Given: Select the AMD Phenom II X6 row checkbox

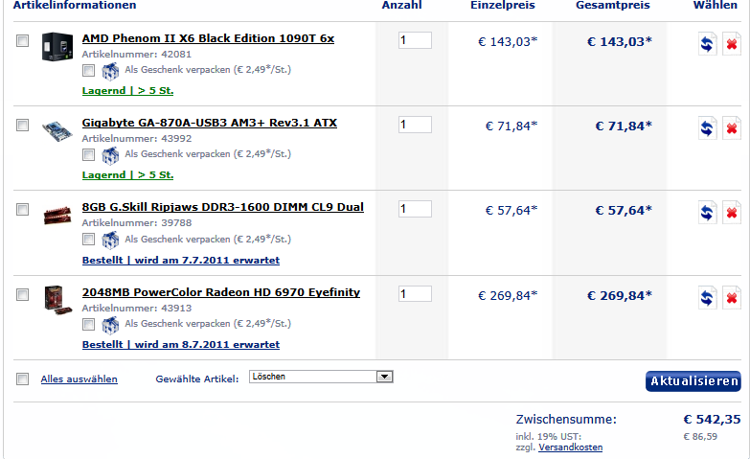Looking at the screenshot, I should (x=22, y=40).
